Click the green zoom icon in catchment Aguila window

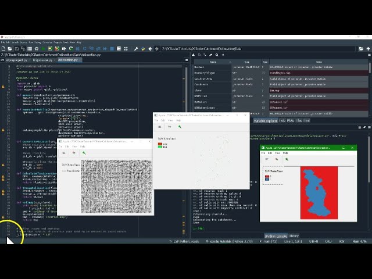point(287,159)
